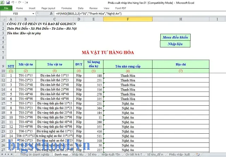Select column D header
This screenshot has width=226, height=157.
79,19
